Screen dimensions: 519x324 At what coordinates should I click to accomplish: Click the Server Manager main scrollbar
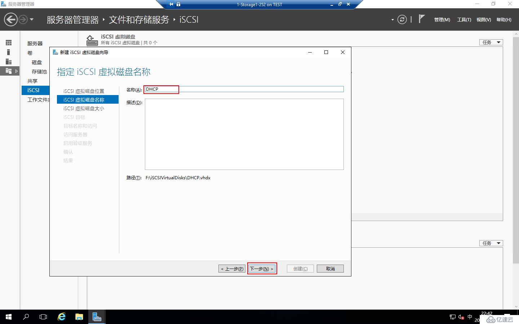point(516,150)
